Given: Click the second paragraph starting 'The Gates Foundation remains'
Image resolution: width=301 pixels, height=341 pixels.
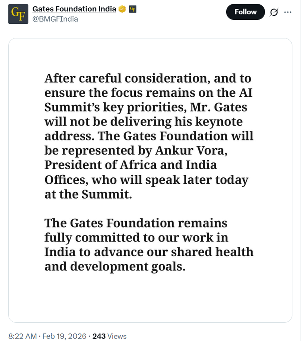Looking at the screenshot, I should (149, 244).
